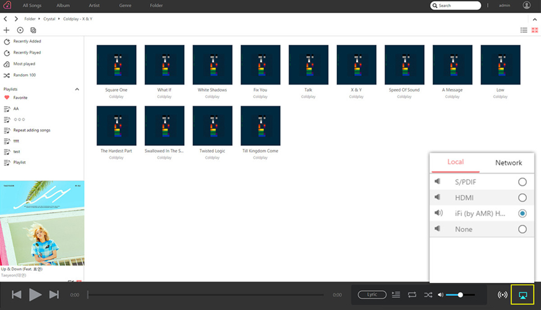The image size is (541, 310).
Task: Open The Hardest Part song thumbnail
Action: (x=116, y=126)
